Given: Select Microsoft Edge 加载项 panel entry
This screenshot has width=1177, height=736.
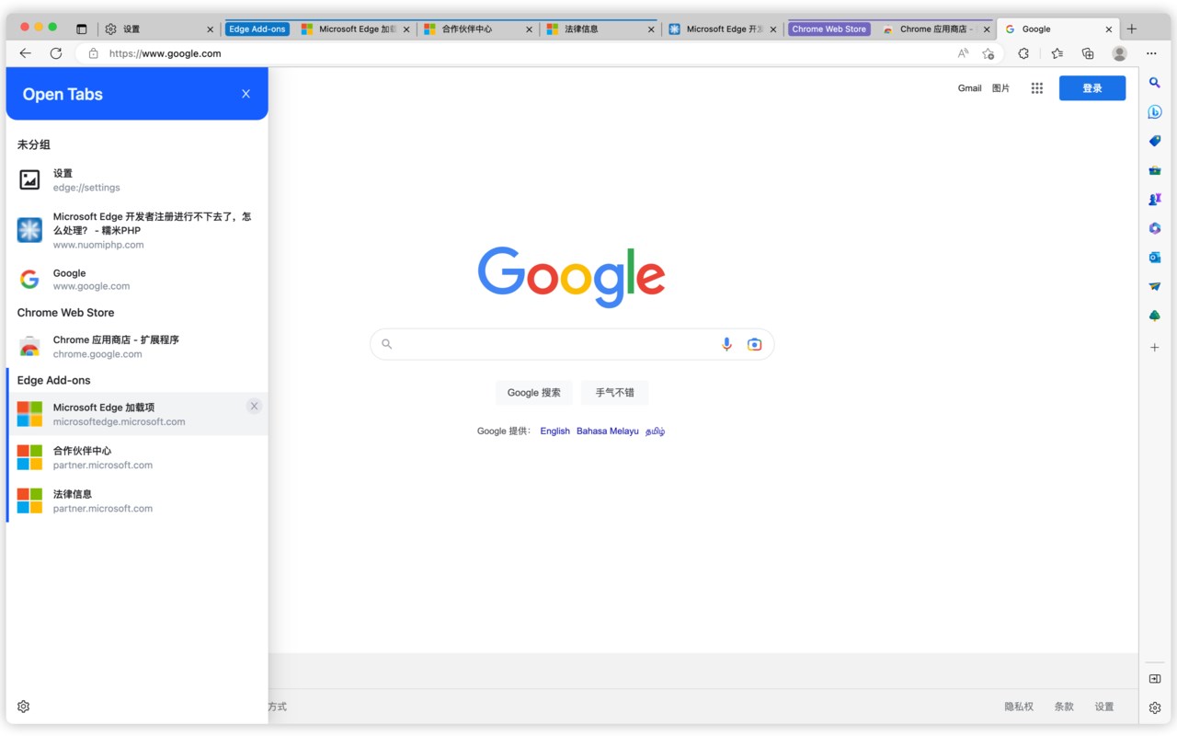Looking at the screenshot, I should click(137, 414).
